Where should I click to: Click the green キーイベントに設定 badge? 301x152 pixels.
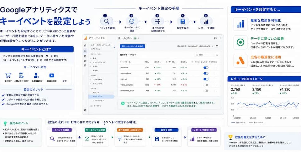[x=95, y=130]
